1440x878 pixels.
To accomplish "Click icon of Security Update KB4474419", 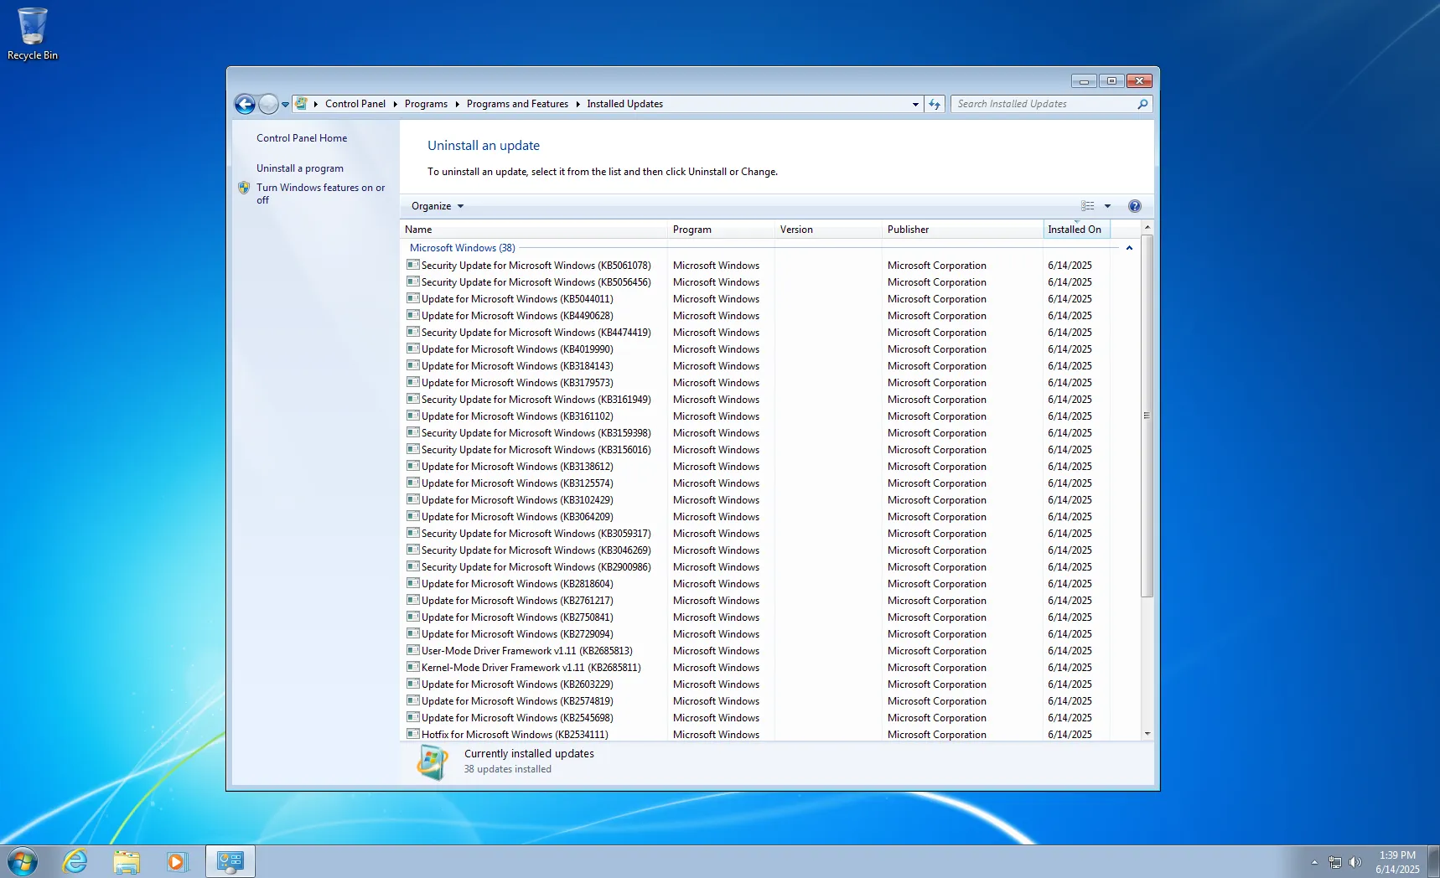I will pyautogui.click(x=412, y=332).
